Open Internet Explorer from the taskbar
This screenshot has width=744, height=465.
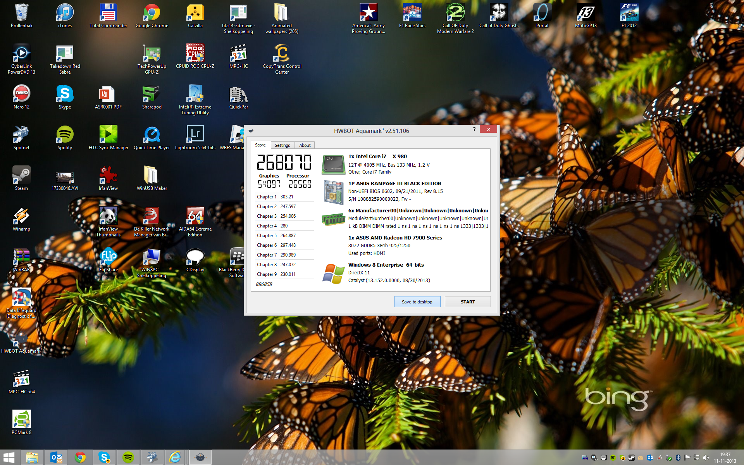click(x=176, y=458)
